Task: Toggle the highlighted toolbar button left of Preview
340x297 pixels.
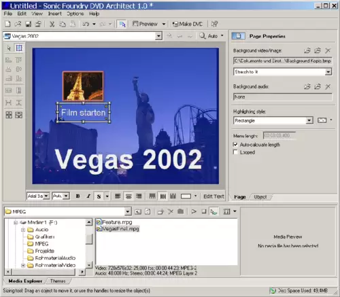Action: click(x=122, y=24)
